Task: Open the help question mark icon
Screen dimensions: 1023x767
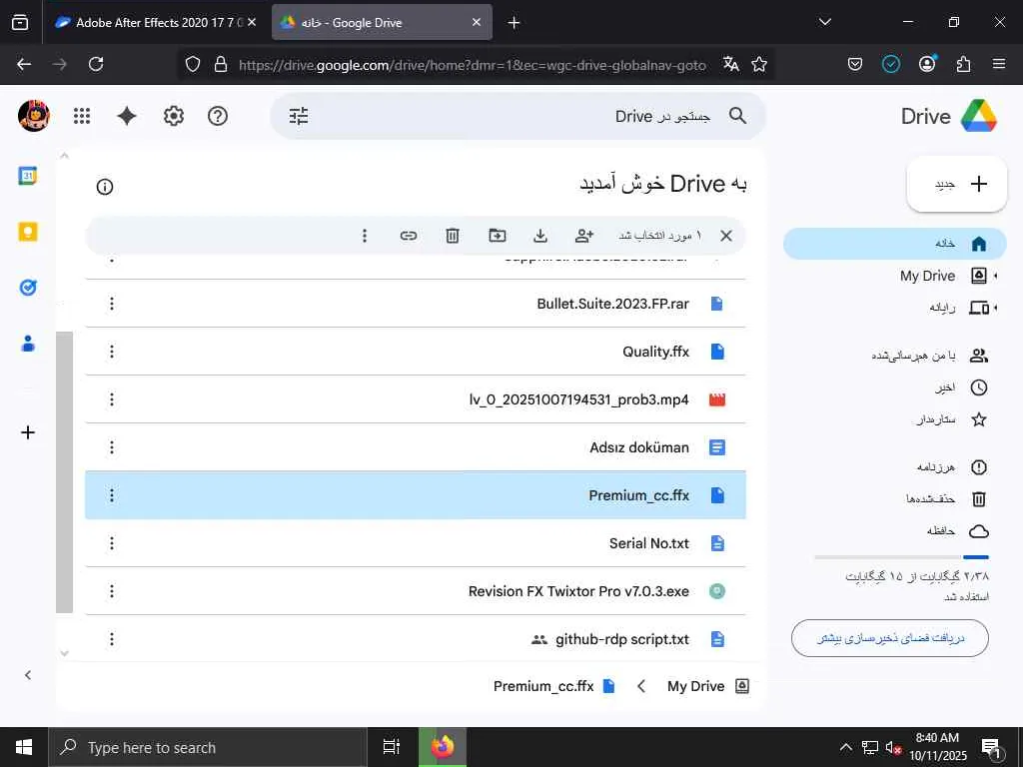Action: point(217,116)
